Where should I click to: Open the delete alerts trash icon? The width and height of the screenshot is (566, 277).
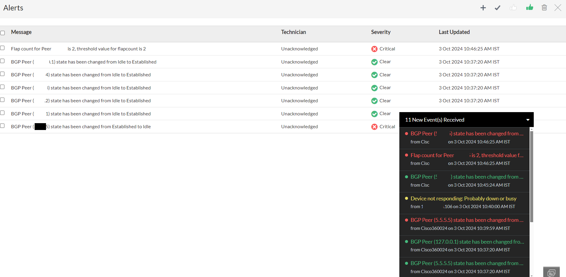point(544,7)
